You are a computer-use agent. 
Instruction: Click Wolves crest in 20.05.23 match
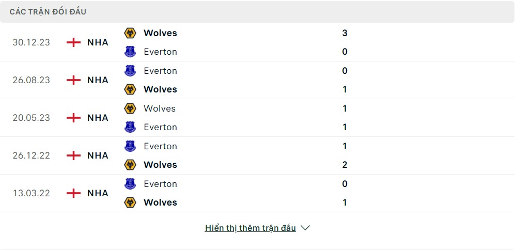tap(130, 108)
